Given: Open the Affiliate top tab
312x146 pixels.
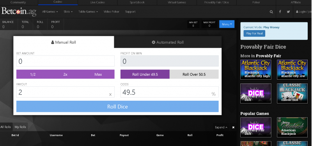Looking at the screenshot, I should (296, 2).
